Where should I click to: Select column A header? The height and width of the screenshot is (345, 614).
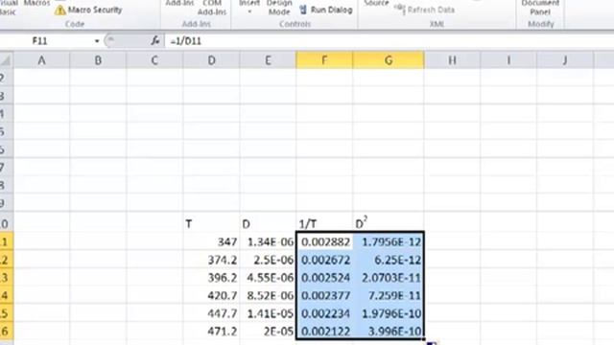click(x=41, y=60)
